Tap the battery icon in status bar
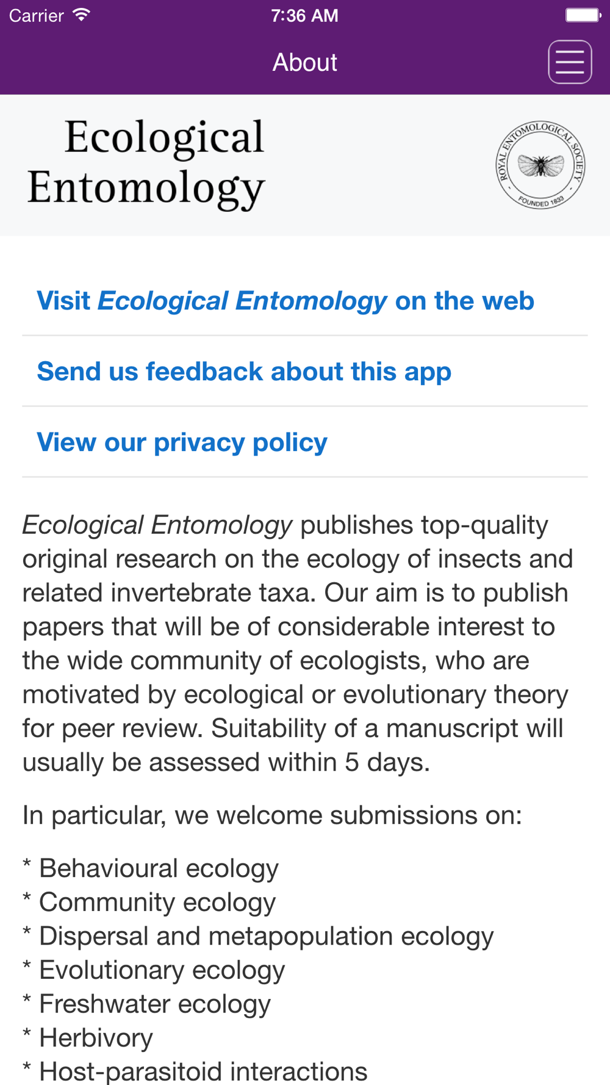610x1085 pixels. click(x=583, y=15)
